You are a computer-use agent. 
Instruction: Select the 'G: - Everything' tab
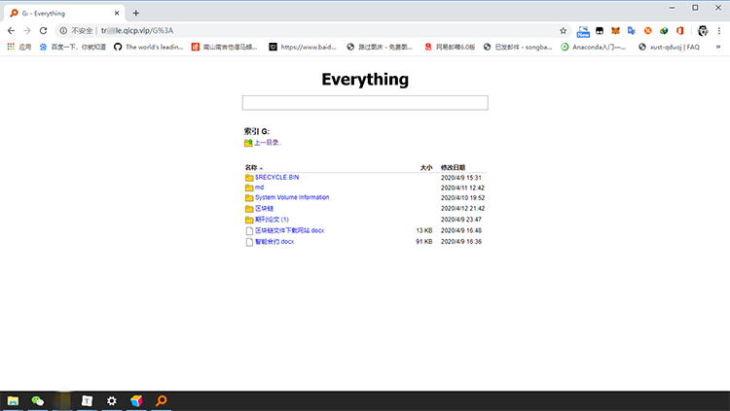click(x=58, y=13)
